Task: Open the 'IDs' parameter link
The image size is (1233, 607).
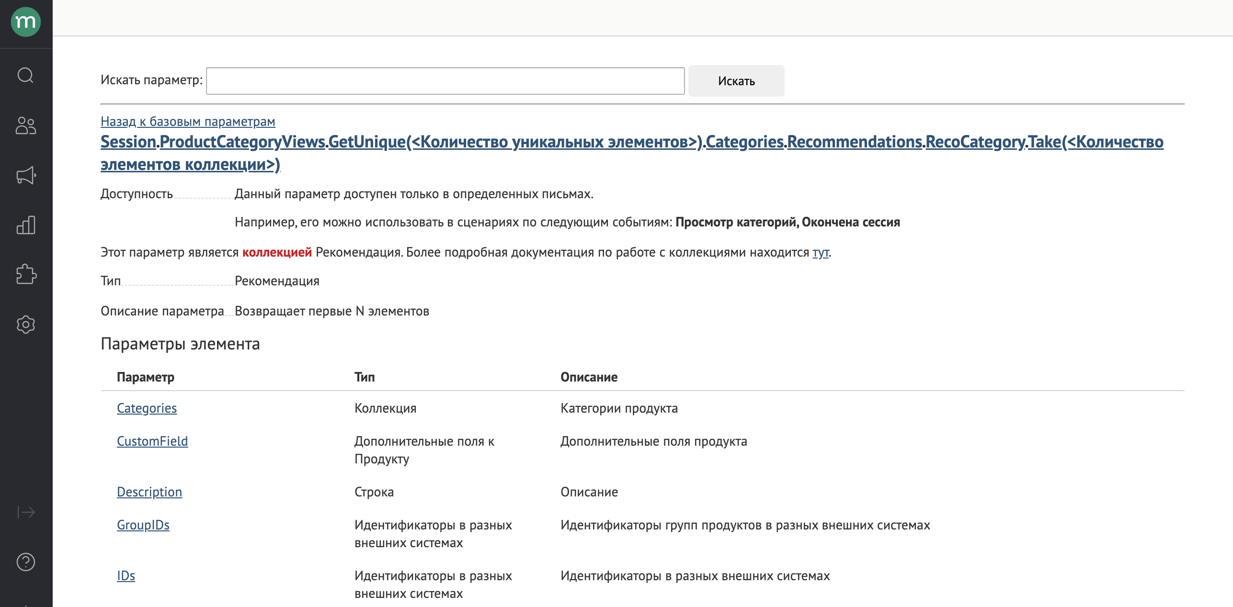Action: coord(126,576)
